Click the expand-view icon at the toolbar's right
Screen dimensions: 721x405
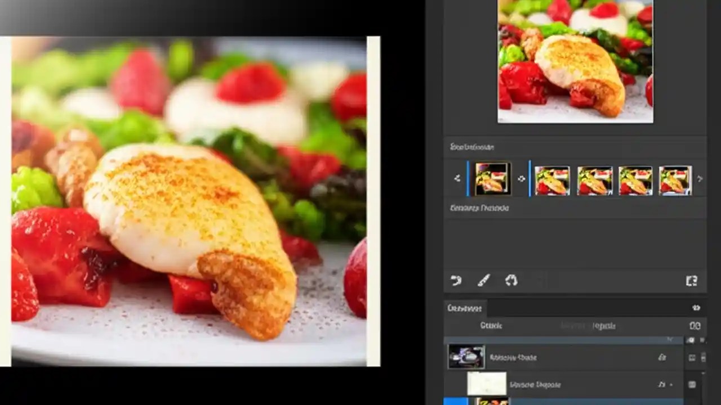click(x=692, y=280)
